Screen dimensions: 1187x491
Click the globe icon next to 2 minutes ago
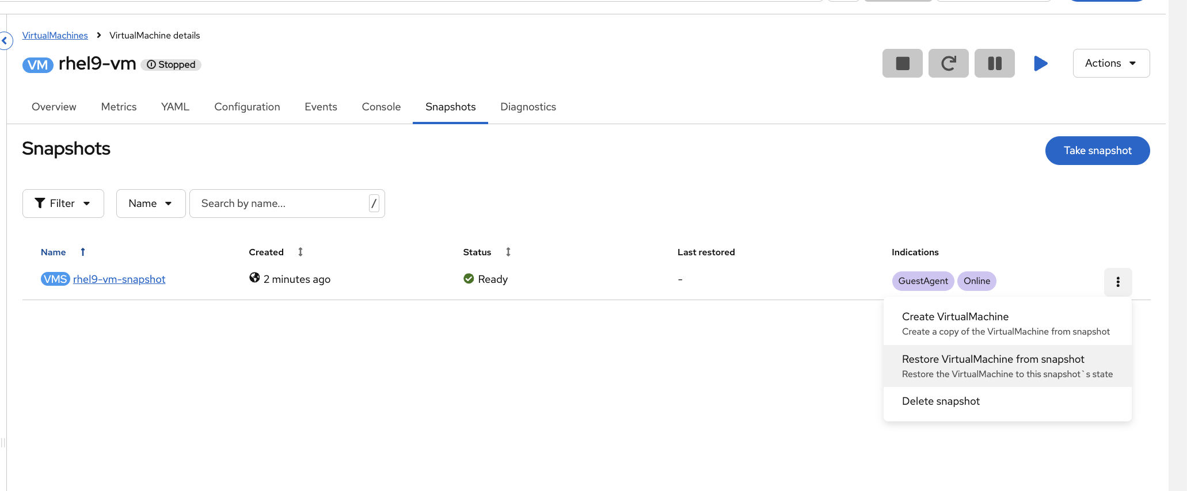pos(254,278)
